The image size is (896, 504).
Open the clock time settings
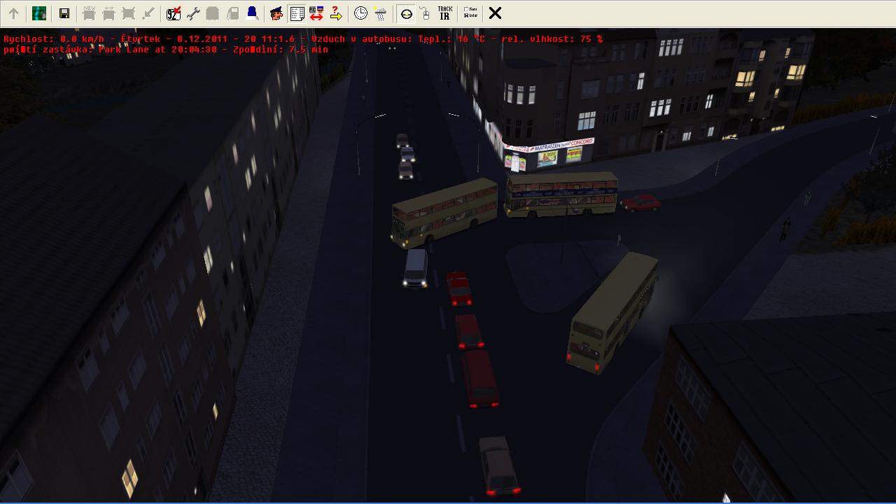tap(360, 13)
